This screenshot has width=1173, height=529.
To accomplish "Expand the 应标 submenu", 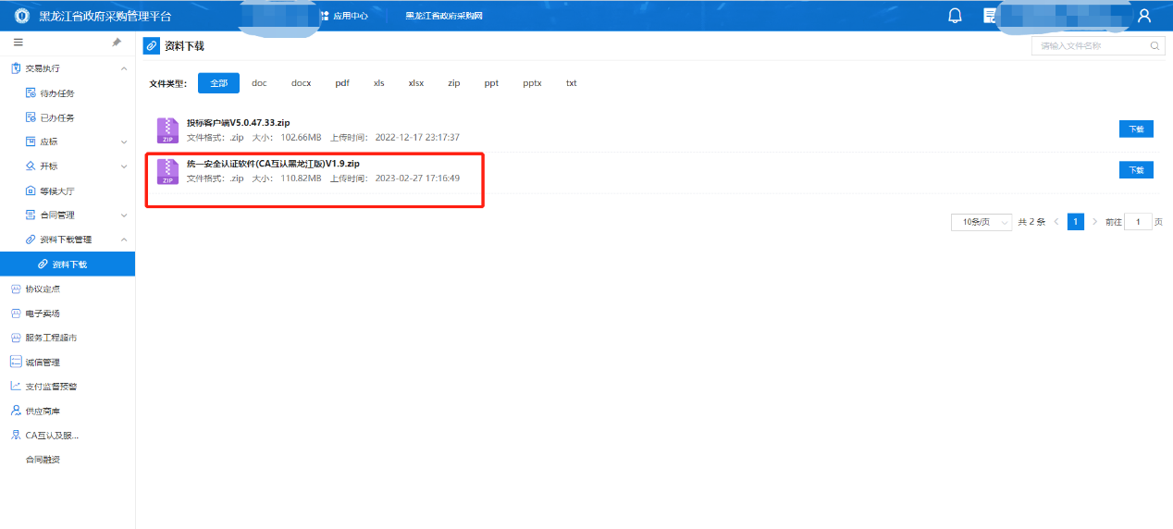I will (x=124, y=142).
